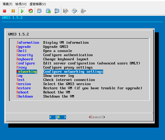This screenshot has height=140, width=165.
Task: Click the green Play power-on icon
Action: (x=22, y=11)
